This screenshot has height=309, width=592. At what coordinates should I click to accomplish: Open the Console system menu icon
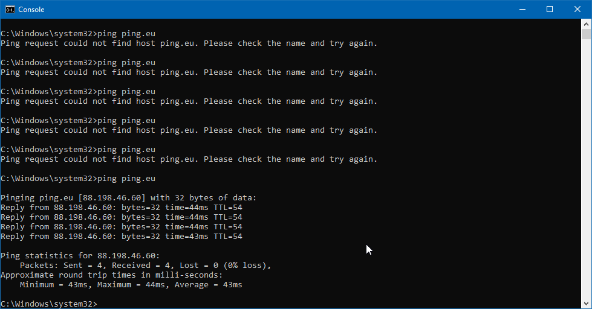(8, 9)
